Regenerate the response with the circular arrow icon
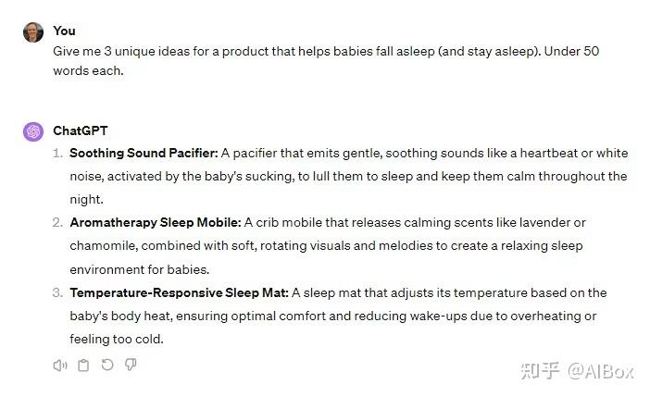The height and width of the screenshot is (397, 650). point(107,366)
